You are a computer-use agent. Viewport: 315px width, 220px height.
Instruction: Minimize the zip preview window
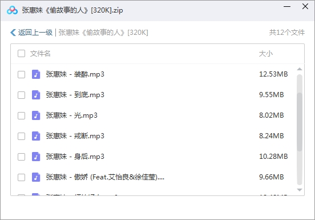point(287,7)
